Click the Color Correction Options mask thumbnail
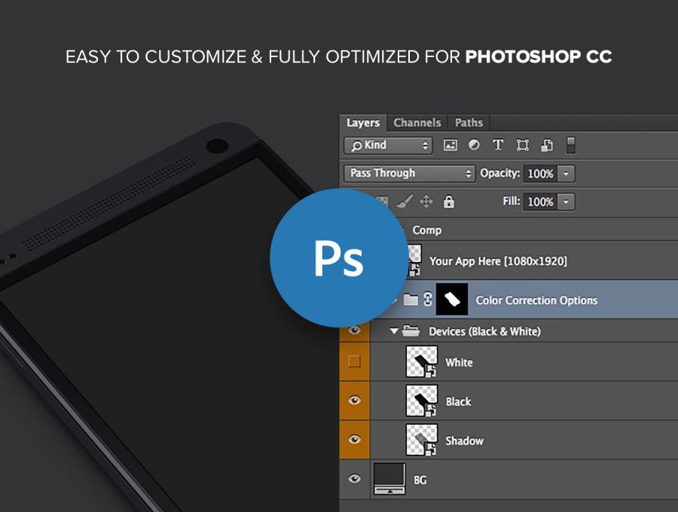The height and width of the screenshot is (512, 678). (x=452, y=300)
